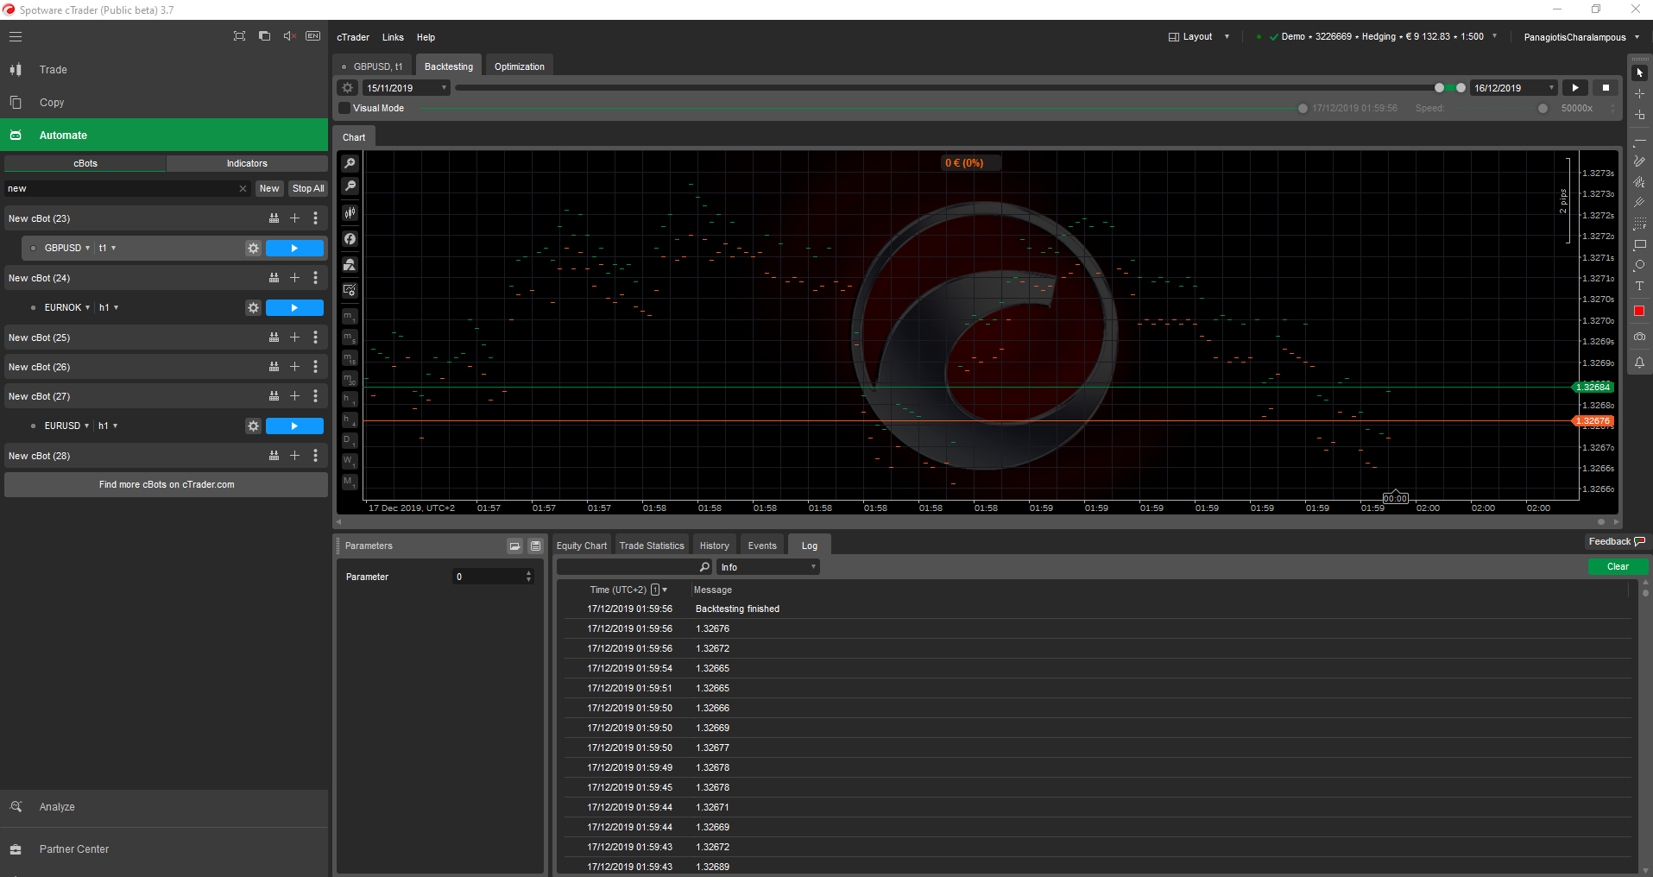The image size is (1653, 877).
Task: Open the hamburger main menu
Action: point(16,36)
